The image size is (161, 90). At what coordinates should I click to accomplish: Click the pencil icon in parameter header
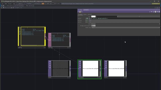click(x=150, y=12)
